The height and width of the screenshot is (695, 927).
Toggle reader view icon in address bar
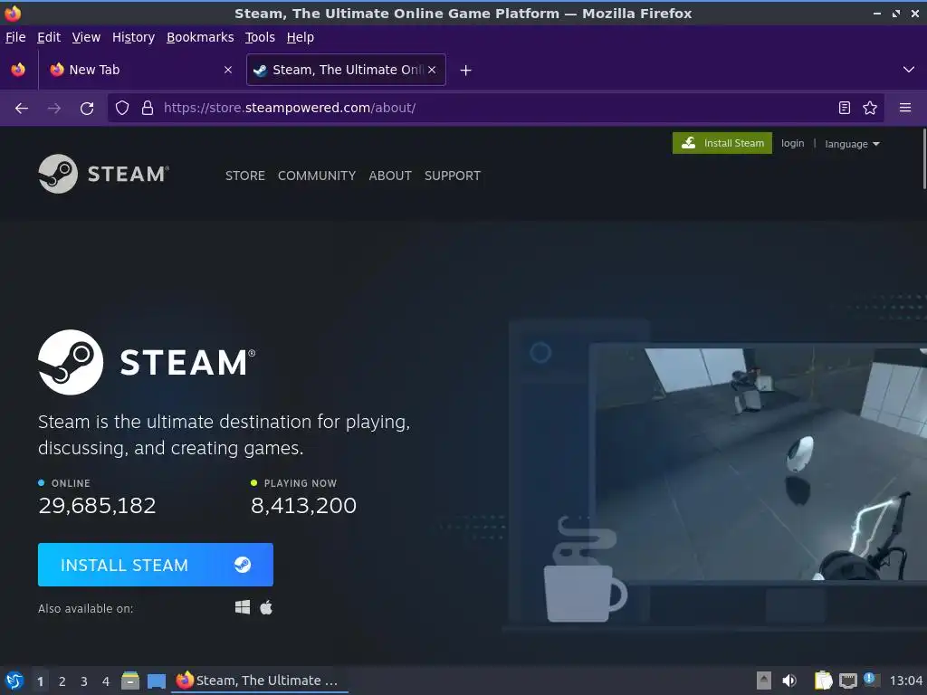coord(845,108)
